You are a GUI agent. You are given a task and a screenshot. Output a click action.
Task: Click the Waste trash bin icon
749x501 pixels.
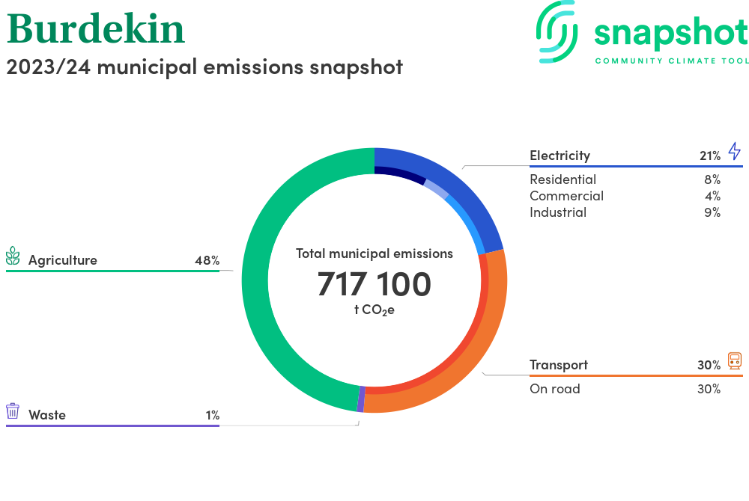13,411
